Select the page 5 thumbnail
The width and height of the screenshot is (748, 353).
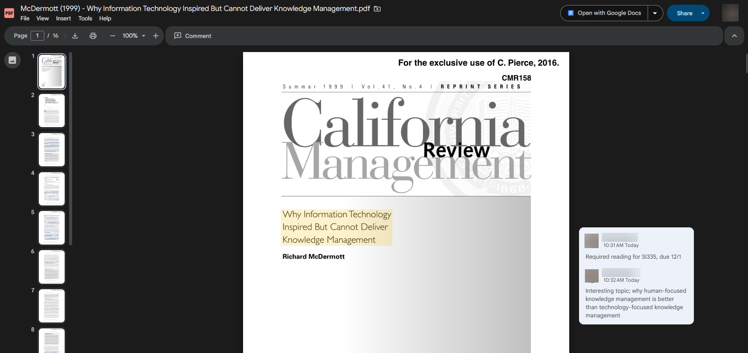pyautogui.click(x=52, y=228)
